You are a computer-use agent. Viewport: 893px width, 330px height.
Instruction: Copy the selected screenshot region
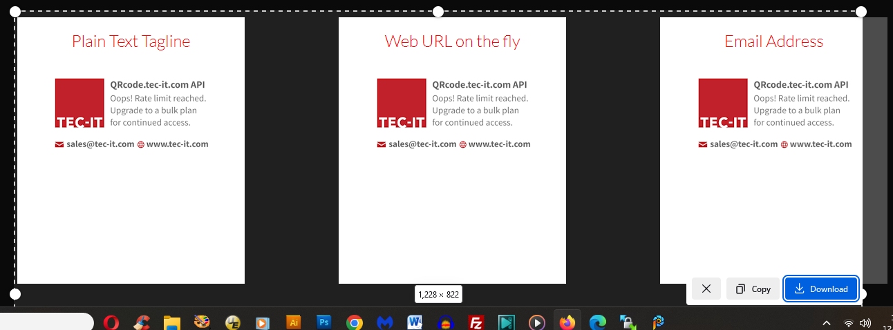tap(753, 289)
